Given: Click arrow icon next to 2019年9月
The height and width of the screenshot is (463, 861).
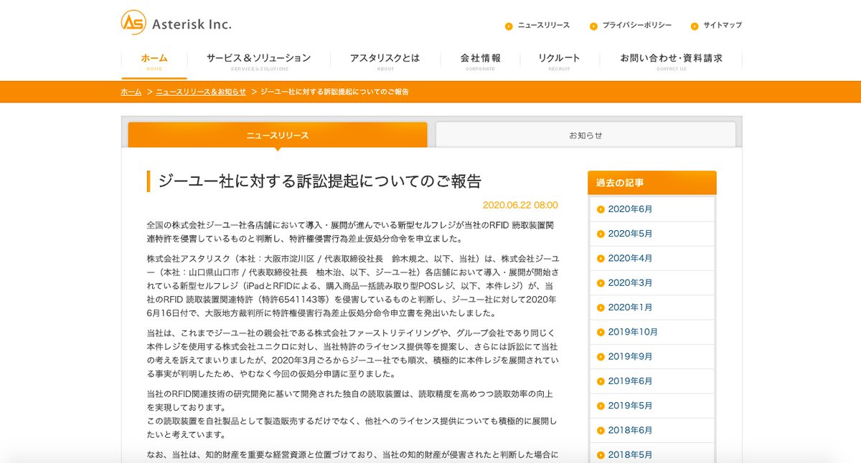Looking at the screenshot, I should coord(601,356).
